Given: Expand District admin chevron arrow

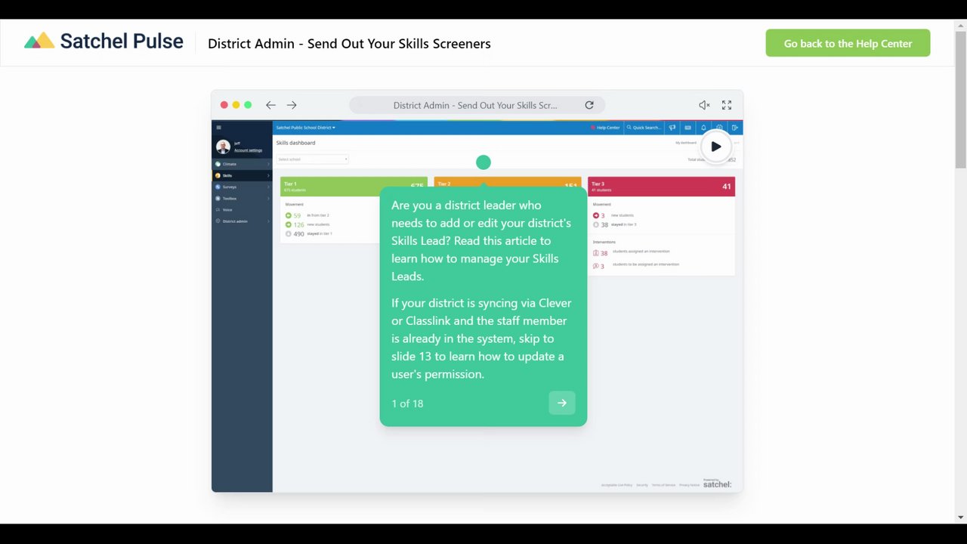Looking at the screenshot, I should pos(268,221).
